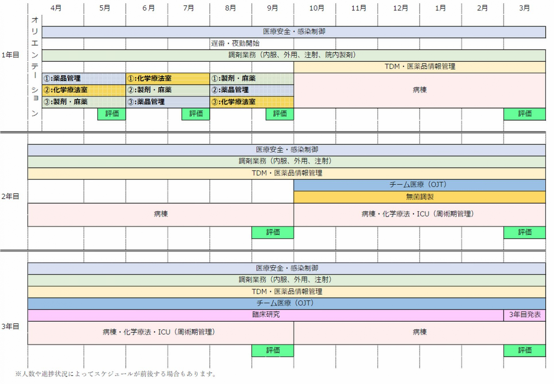Click the 評価 block under 5月 in year 1
Image resolution: width=554 pixels, height=384 pixels.
112,114
